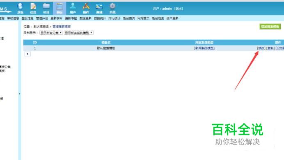The height and width of the screenshot is (160, 284).
Task: Open the 其他 (Other) gear icon
Action: pos(112,8)
